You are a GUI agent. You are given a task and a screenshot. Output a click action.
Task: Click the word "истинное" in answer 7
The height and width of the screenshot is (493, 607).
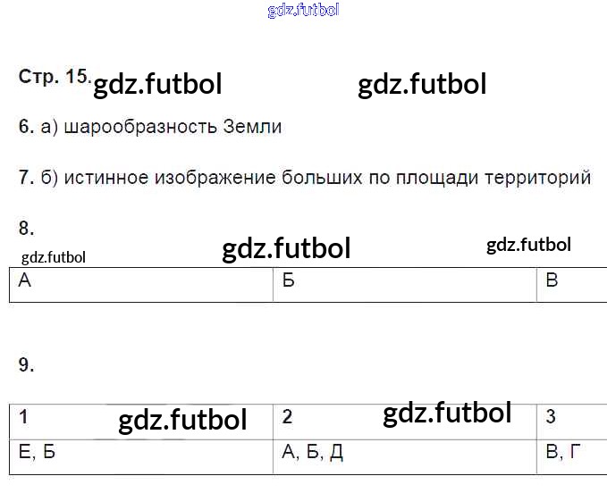105,178
